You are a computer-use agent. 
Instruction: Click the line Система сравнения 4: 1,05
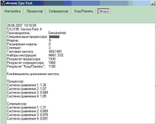(x=27, y=96)
